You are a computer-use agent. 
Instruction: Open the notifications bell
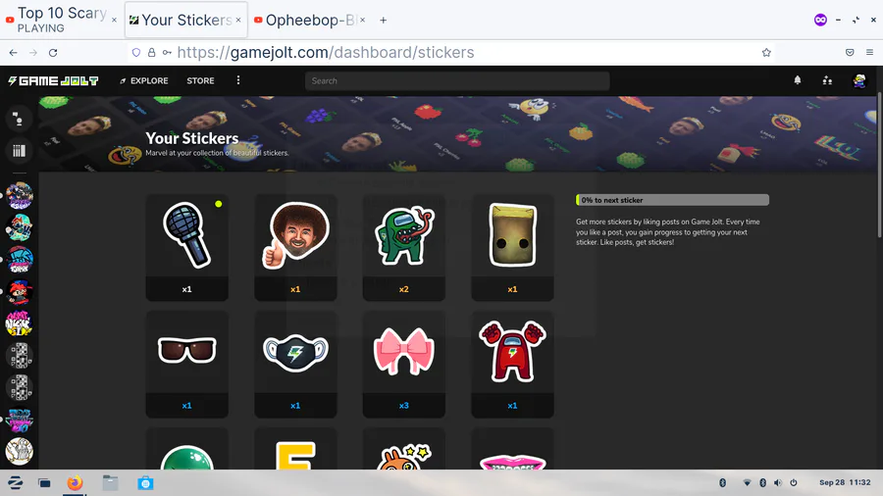click(x=798, y=80)
